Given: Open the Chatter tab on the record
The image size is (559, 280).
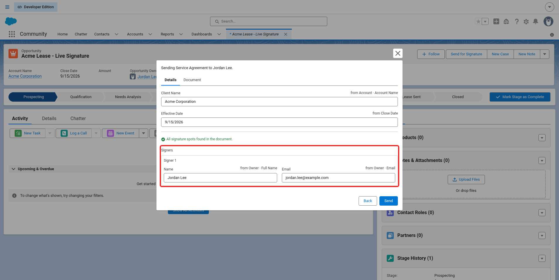Looking at the screenshot, I should pyautogui.click(x=78, y=119).
